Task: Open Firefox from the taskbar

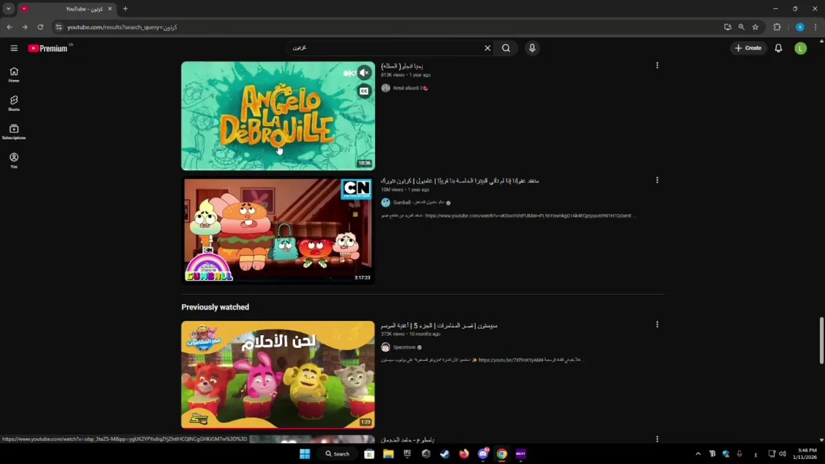Action: tap(463, 454)
